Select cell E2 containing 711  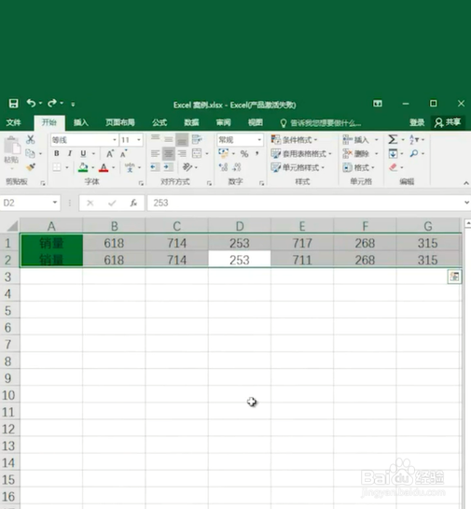[x=302, y=260]
